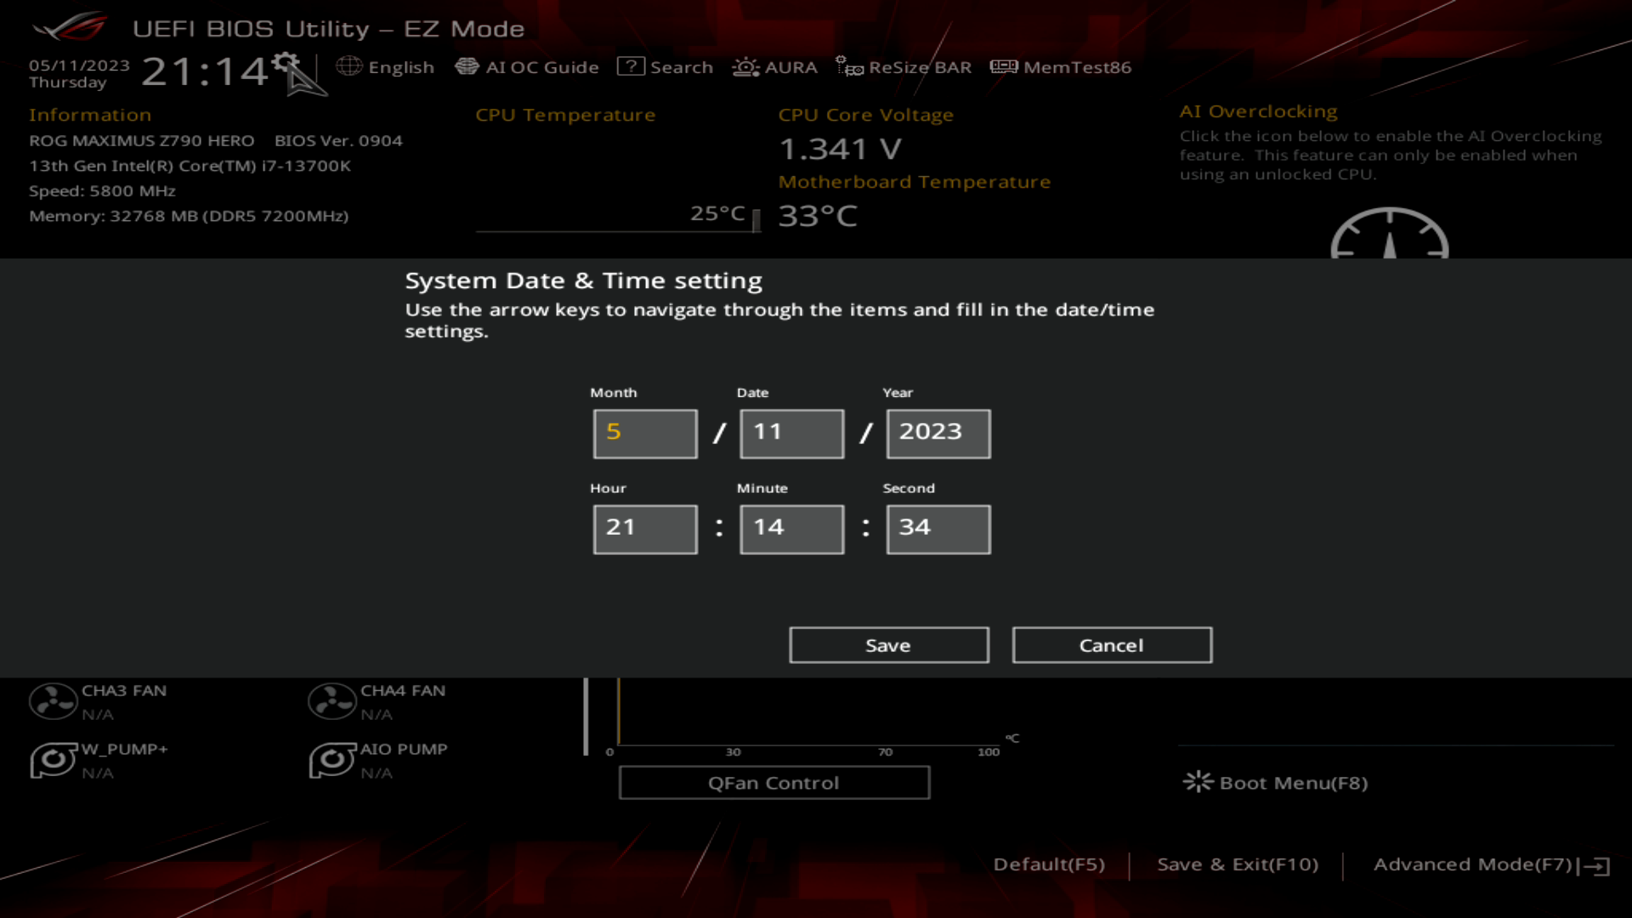Click the AI Overclocking heading
Viewport: 1632px width, 918px height.
tap(1258, 111)
